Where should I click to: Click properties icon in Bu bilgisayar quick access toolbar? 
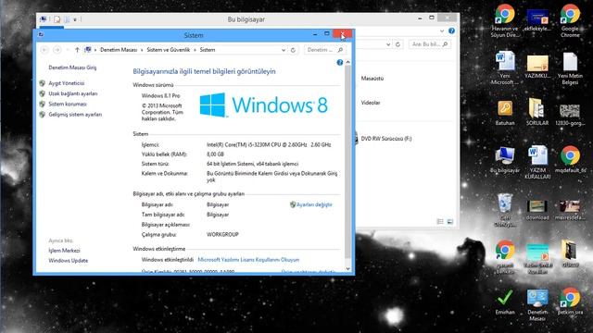pos(57,19)
